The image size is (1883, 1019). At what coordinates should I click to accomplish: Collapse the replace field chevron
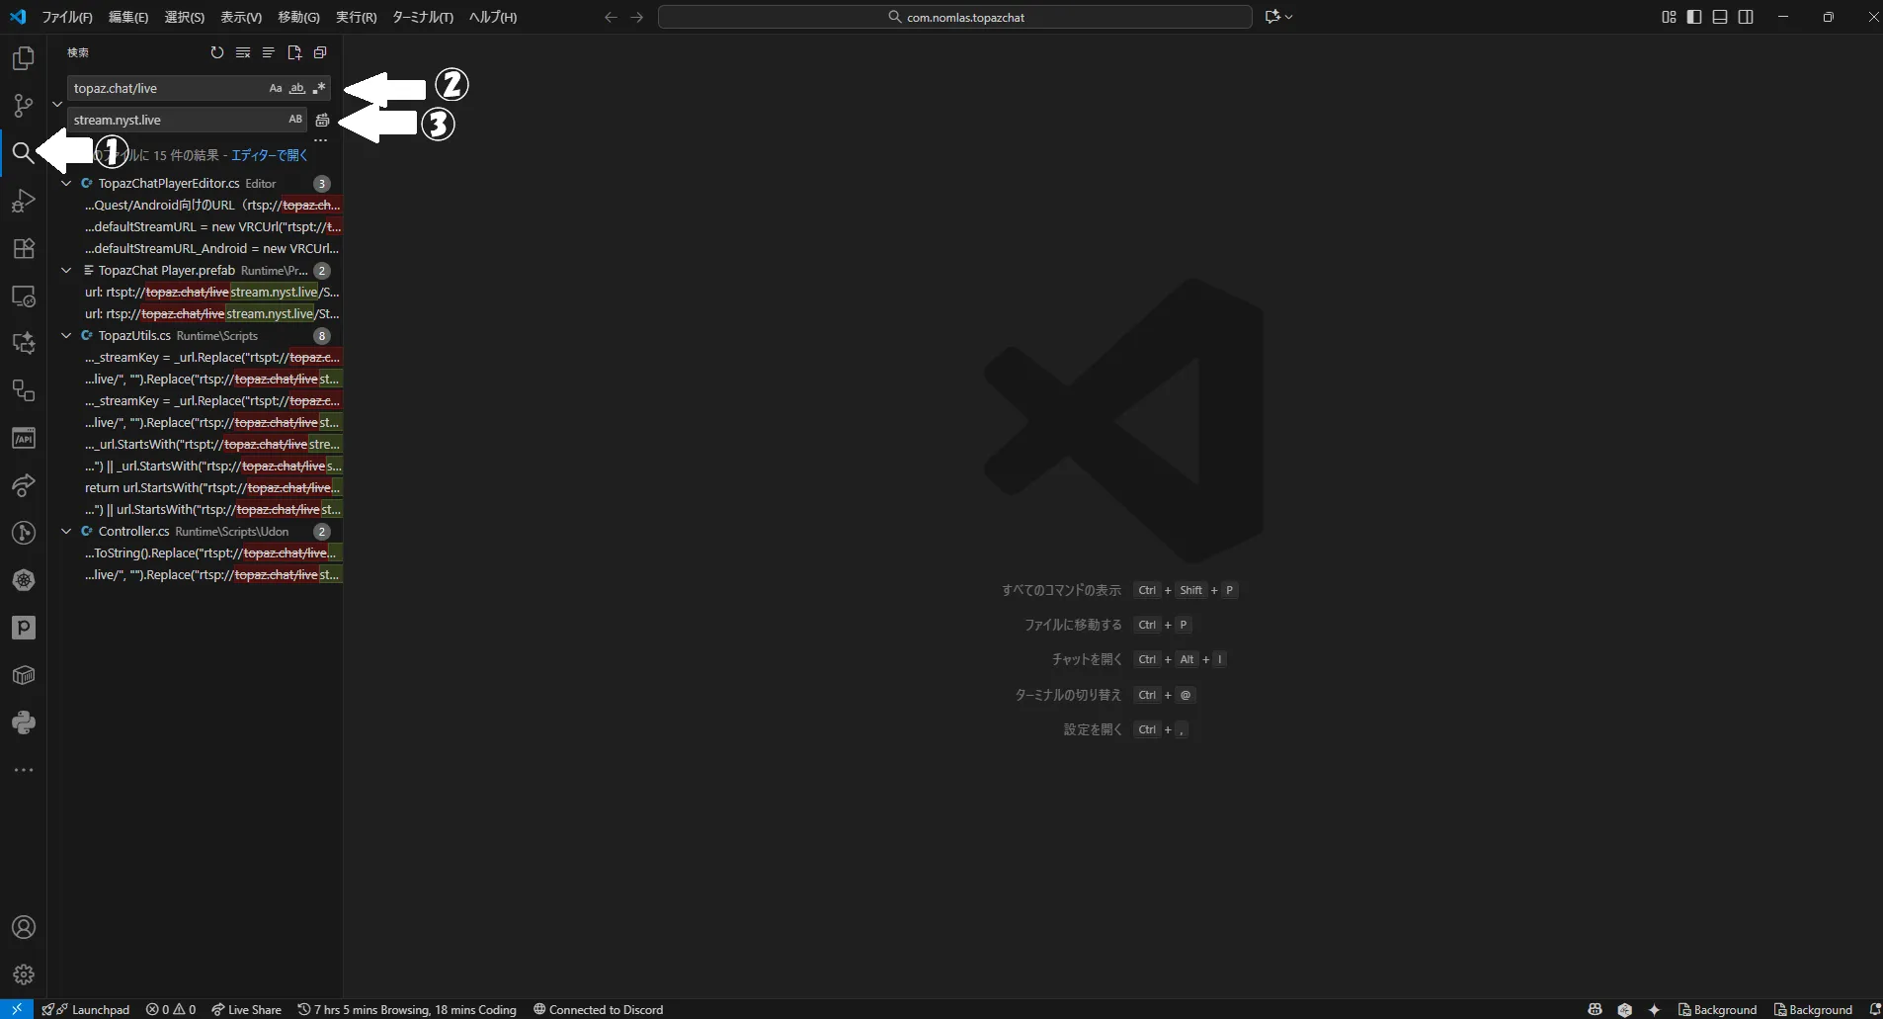57,104
